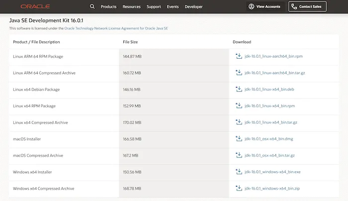Download jdk-16.0.1_osx-x64_bin.dmg link
Image resolution: width=348 pixels, height=201 pixels.
click(x=269, y=139)
